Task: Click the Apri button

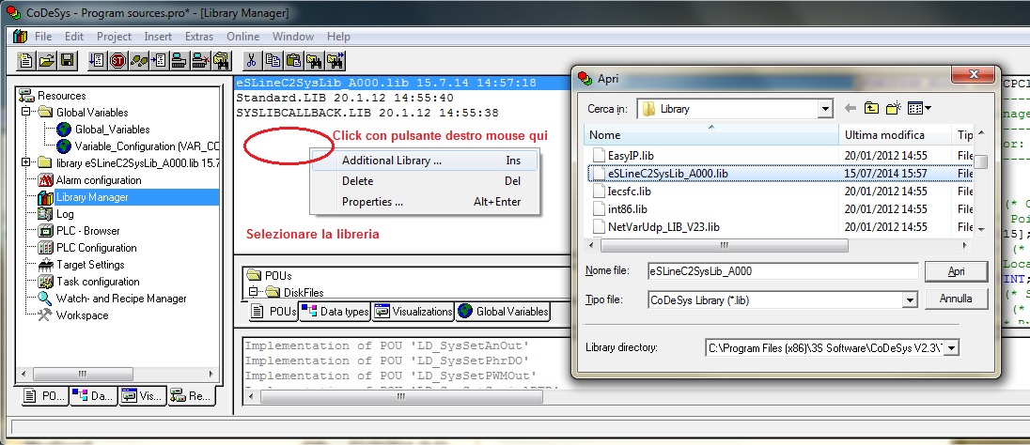Action: click(x=955, y=271)
